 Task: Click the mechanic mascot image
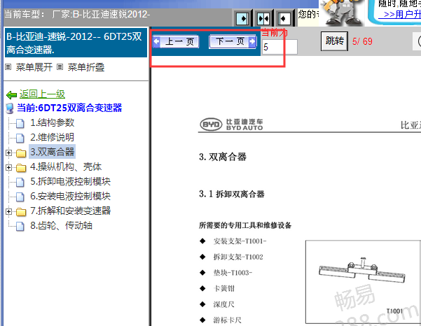tap(342, 12)
